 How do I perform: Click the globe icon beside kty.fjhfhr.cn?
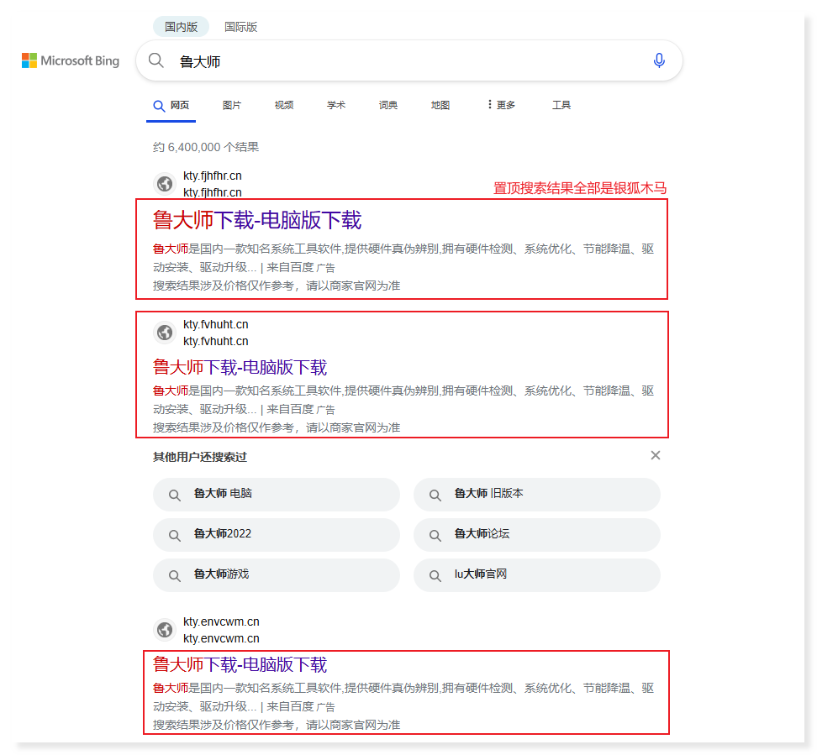166,183
